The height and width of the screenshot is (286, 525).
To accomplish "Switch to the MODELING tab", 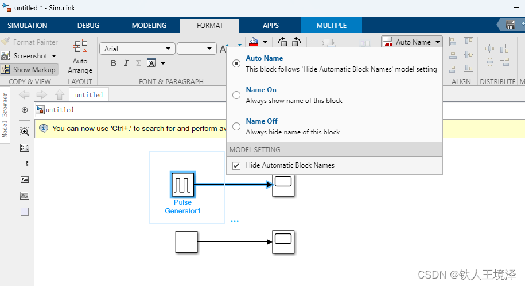I will 149,25.
